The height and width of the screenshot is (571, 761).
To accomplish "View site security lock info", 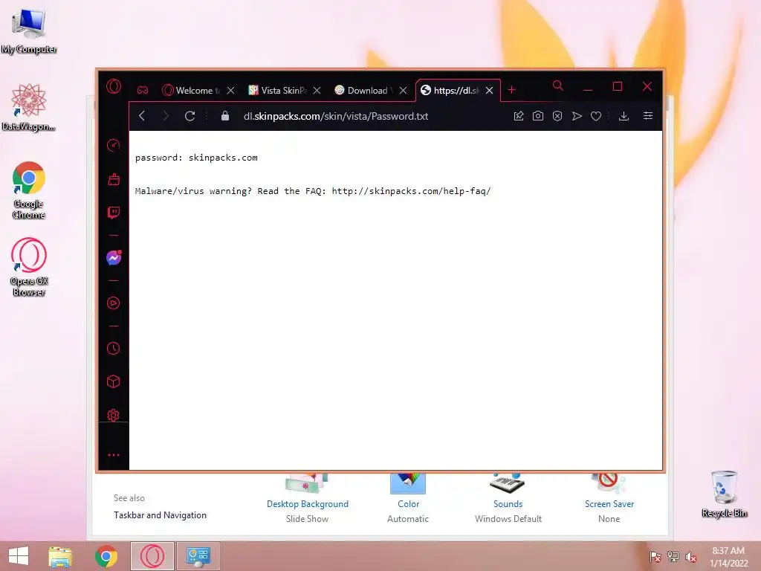I will (224, 116).
